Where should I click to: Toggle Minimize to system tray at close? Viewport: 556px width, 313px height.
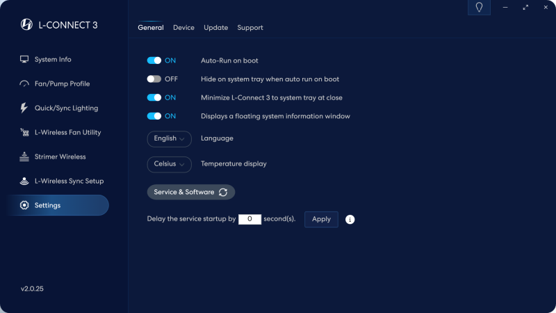(154, 97)
